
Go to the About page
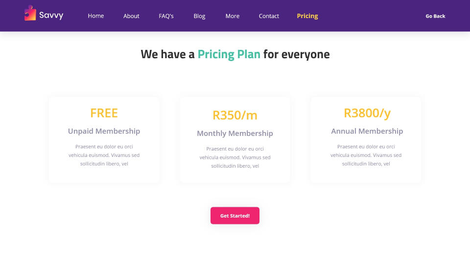point(131,16)
